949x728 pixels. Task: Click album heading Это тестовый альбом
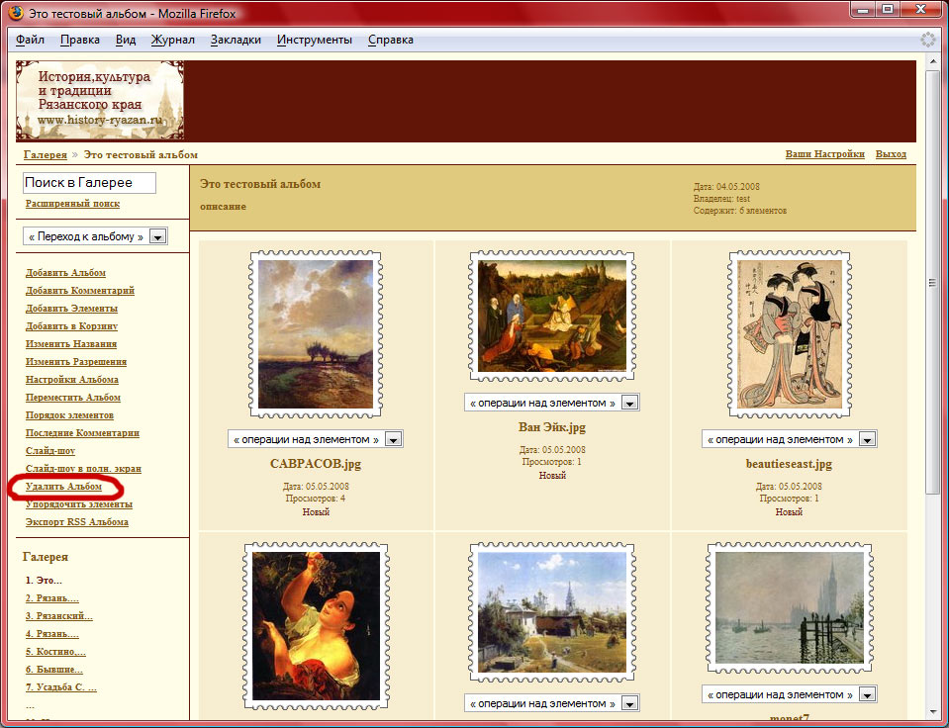click(x=260, y=184)
